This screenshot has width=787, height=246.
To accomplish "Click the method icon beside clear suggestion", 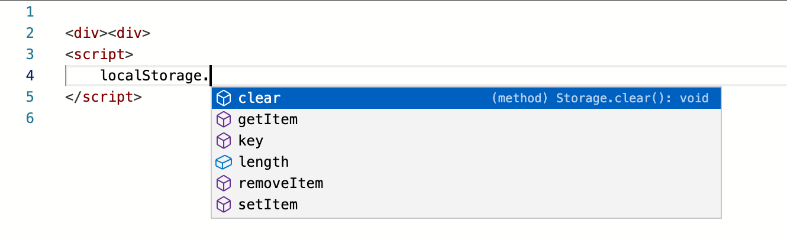I will coord(224,98).
